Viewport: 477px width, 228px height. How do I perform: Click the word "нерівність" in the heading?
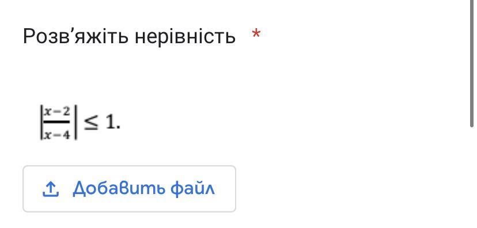[x=185, y=36]
